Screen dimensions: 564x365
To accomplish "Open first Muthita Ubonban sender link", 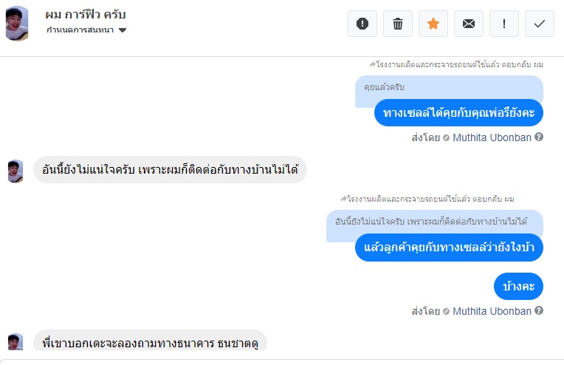I will point(492,137).
